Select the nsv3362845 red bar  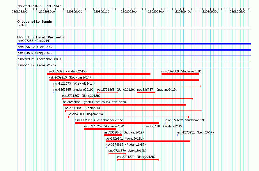click(113, 135)
